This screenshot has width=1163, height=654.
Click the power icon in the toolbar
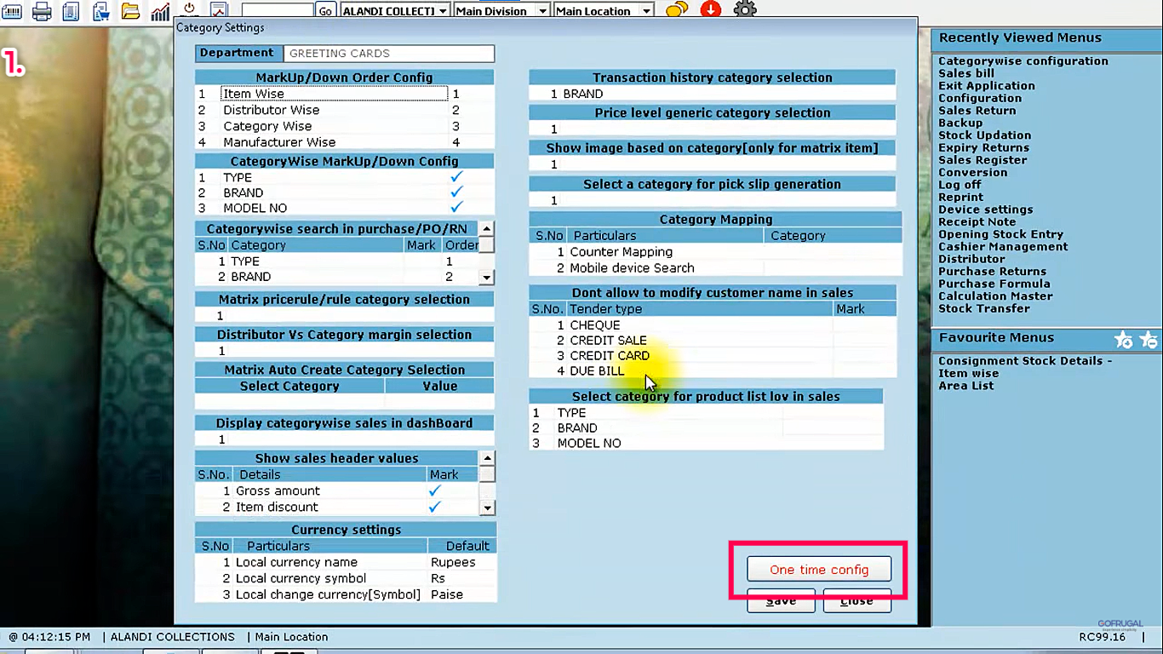point(189,9)
